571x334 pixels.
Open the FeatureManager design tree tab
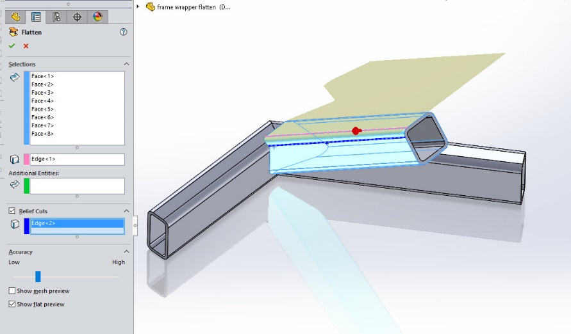[15, 17]
